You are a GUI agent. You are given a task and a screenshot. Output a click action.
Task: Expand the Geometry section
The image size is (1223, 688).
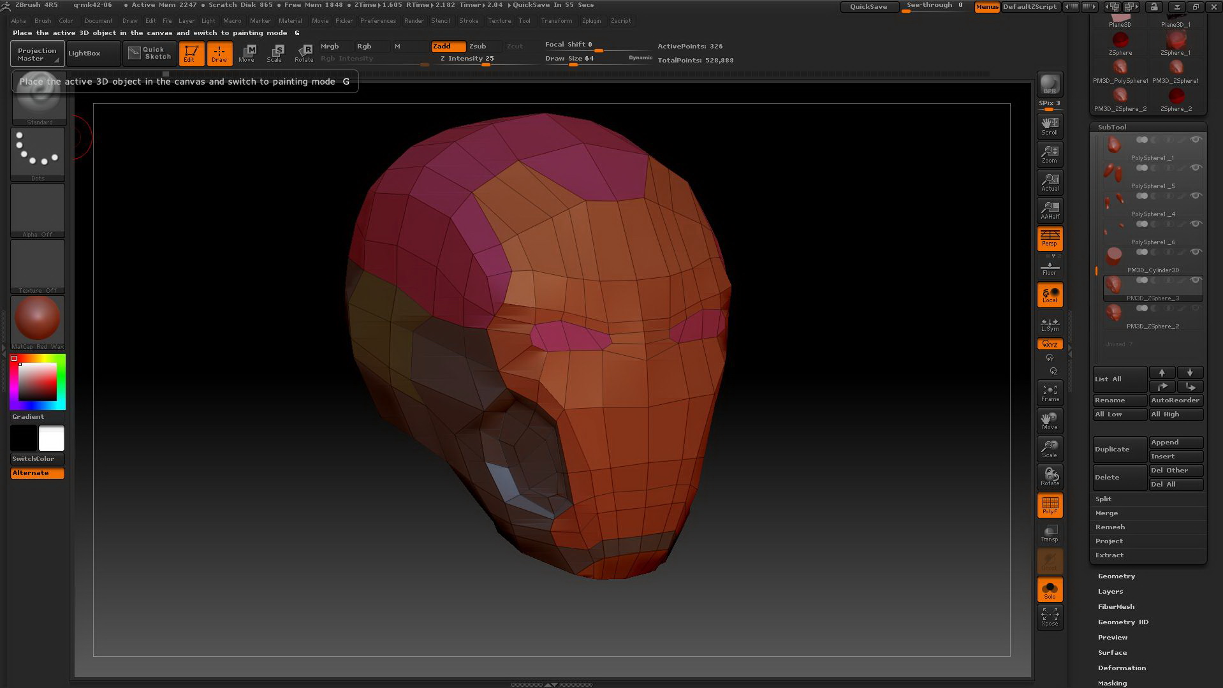coord(1117,576)
